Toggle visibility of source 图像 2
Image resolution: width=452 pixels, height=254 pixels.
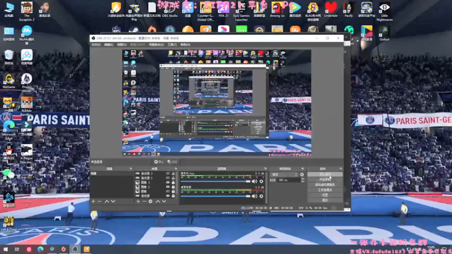[168, 187]
